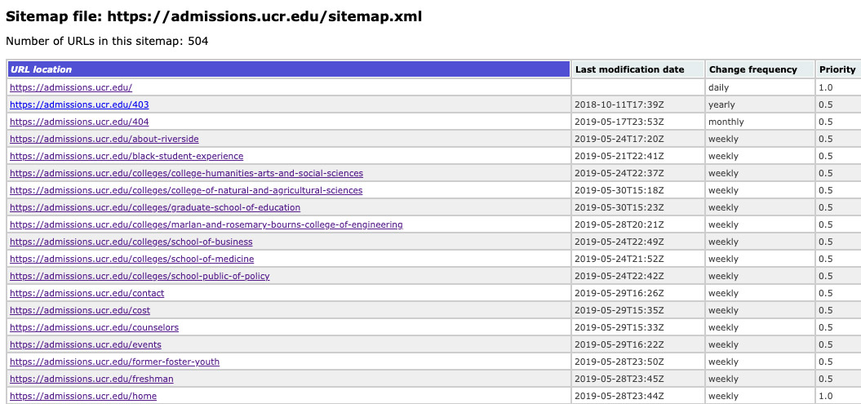
Task: Click the admissions.ucr.edu/403 link
Action: (79, 104)
